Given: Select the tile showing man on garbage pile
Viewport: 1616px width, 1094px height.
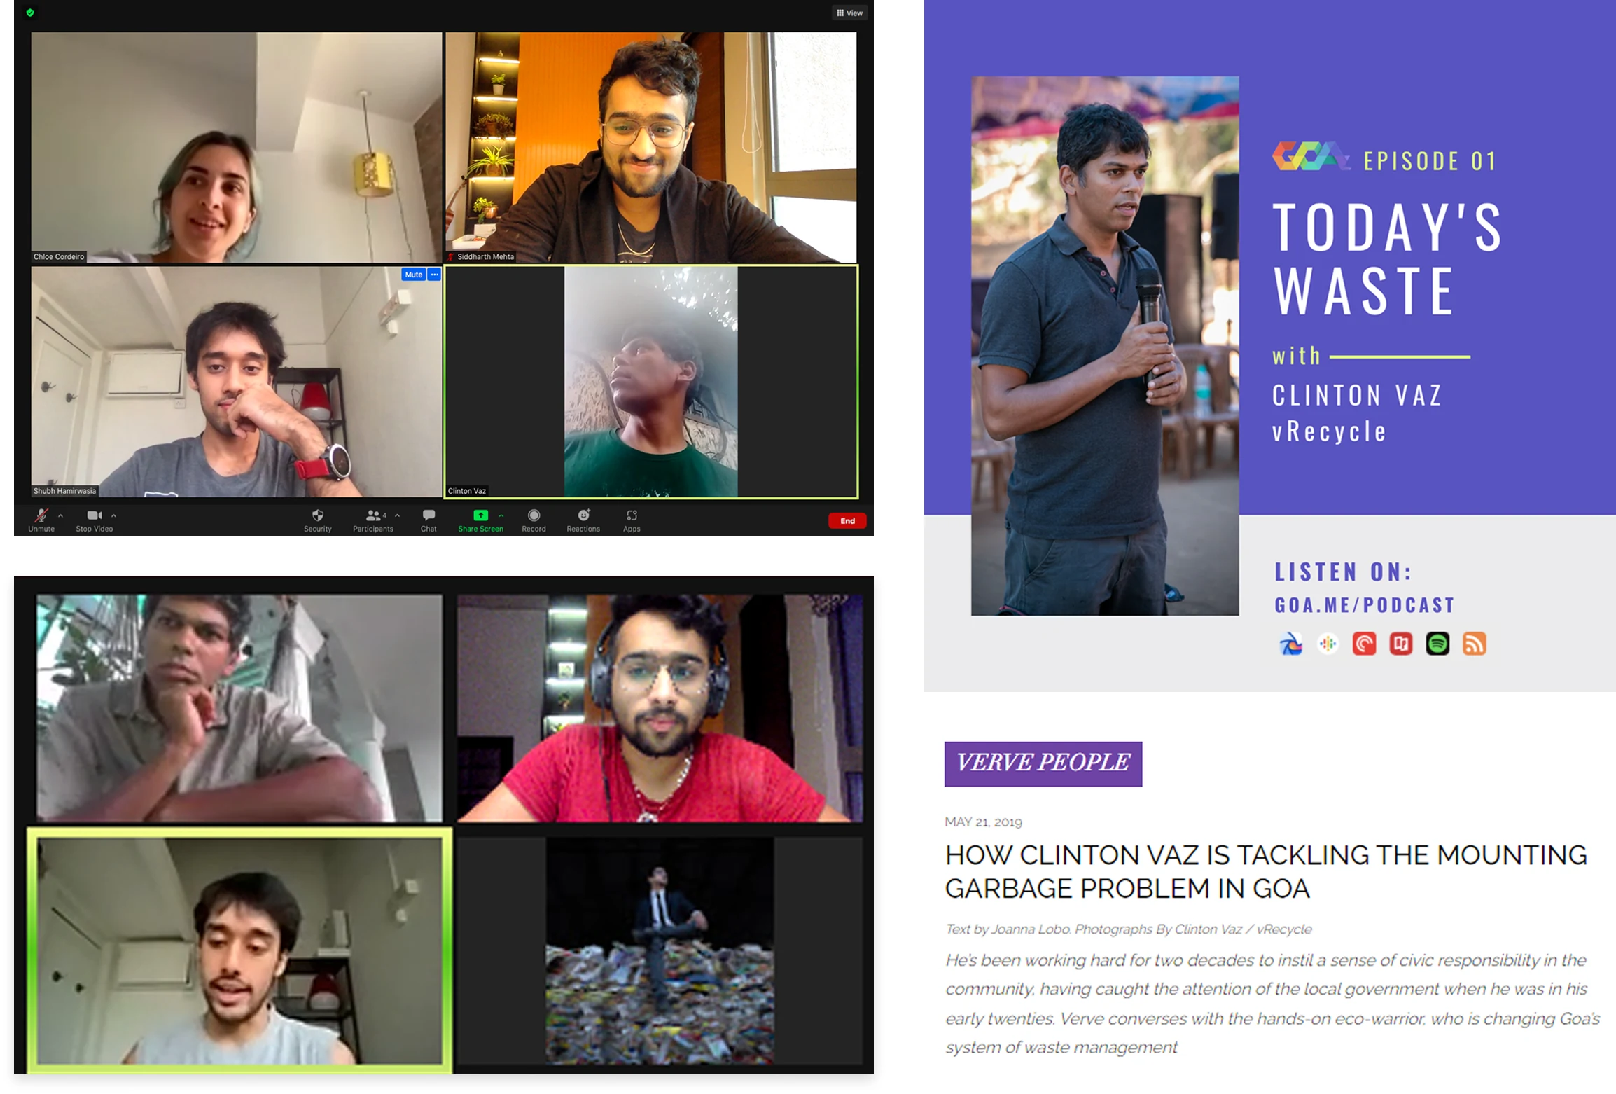Looking at the screenshot, I should [660, 951].
